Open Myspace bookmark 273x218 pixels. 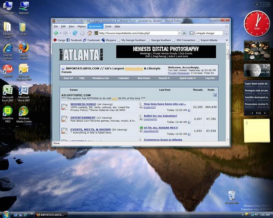coord(109,40)
